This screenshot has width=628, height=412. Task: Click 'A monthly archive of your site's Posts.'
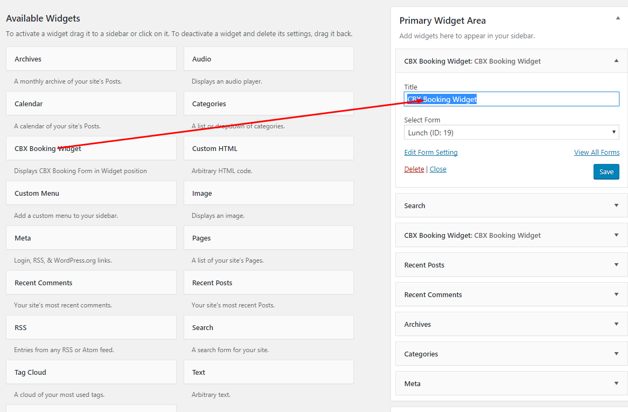[68, 81]
